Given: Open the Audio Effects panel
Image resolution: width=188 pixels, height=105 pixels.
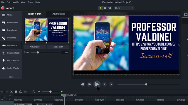Looking at the screenshot, I should [11, 68].
